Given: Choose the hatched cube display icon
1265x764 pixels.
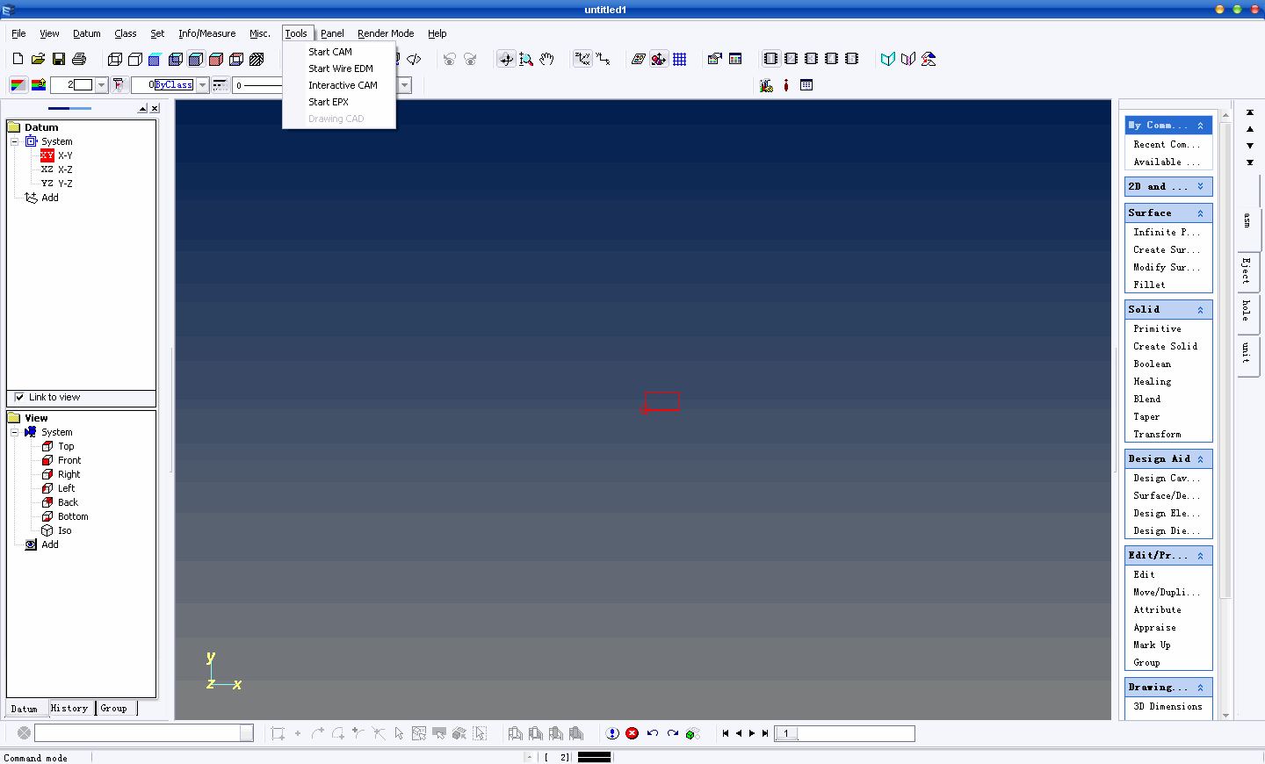Looking at the screenshot, I should pyautogui.click(x=257, y=59).
